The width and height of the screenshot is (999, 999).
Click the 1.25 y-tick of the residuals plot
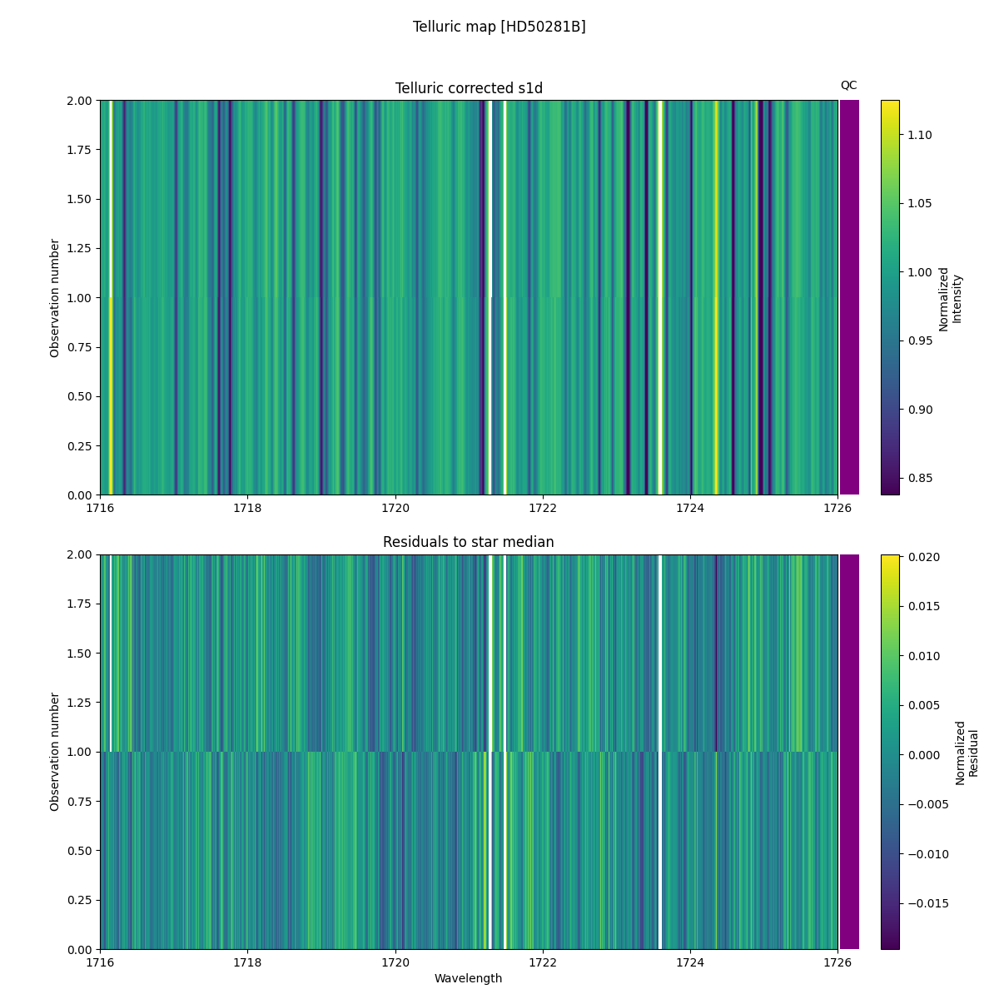tap(82, 703)
